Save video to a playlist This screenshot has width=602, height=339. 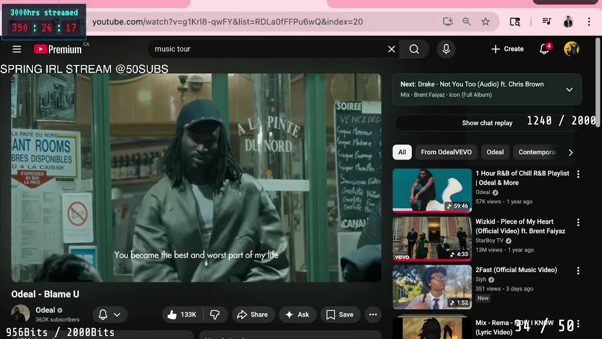click(340, 315)
